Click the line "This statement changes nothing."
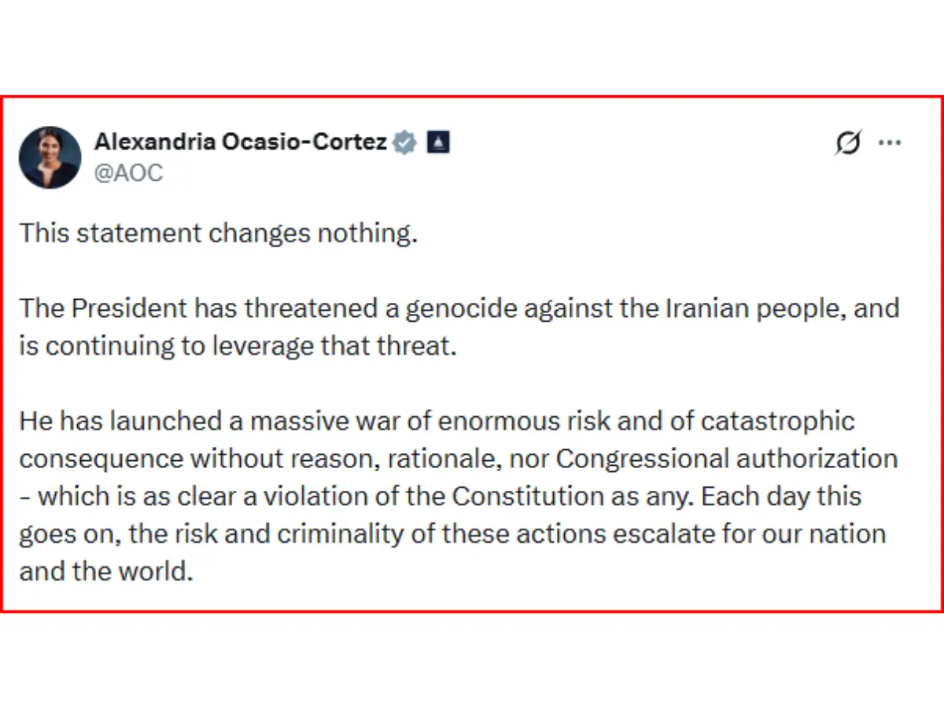Viewport: 944px width, 708px height. click(x=218, y=234)
